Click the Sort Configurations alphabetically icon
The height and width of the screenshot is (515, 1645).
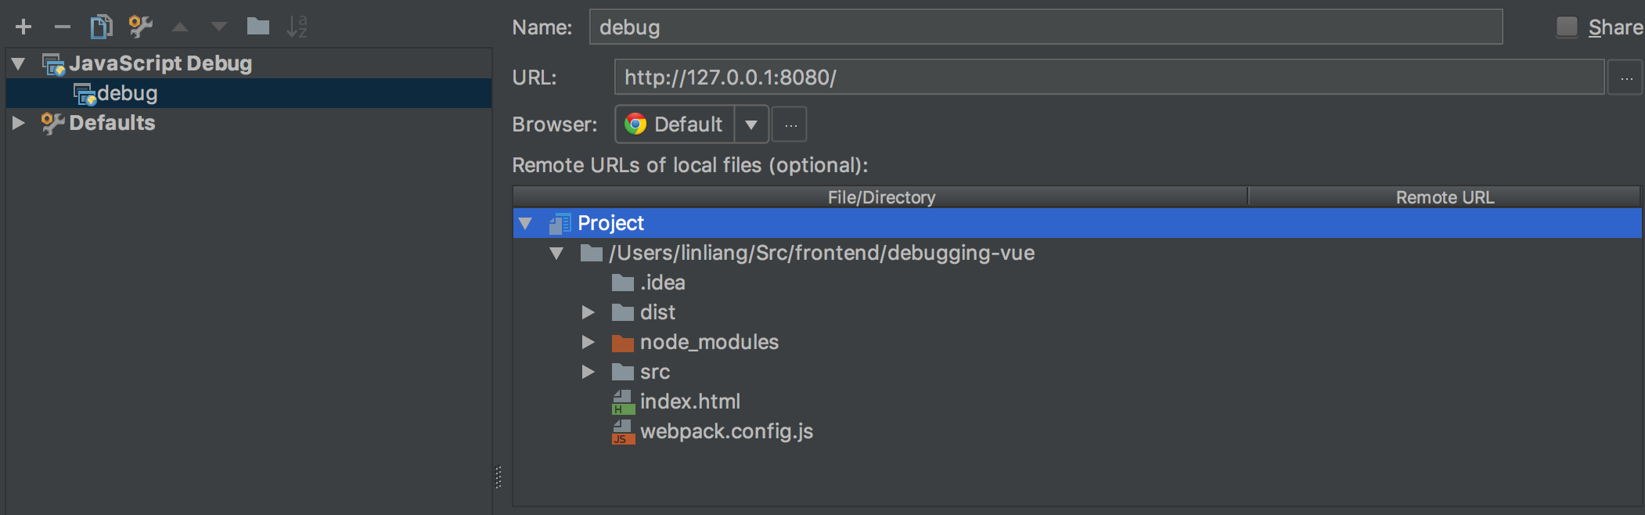click(297, 27)
